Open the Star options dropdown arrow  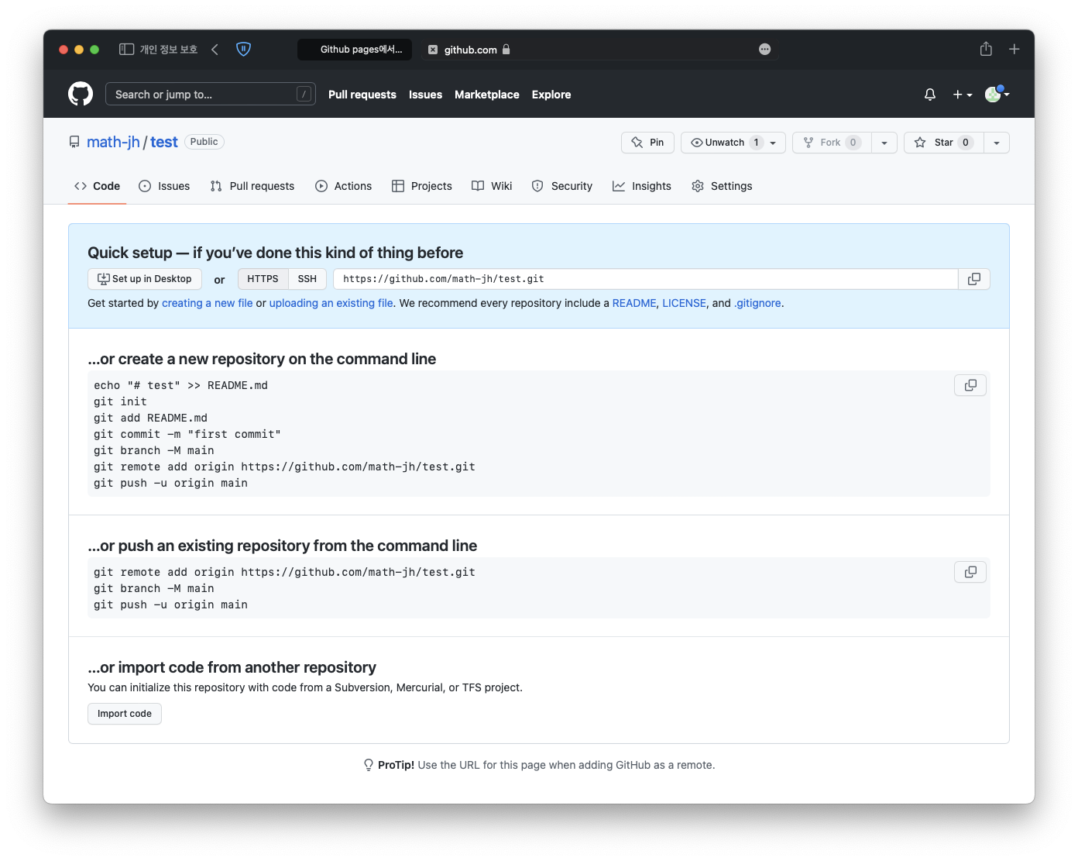coord(997,142)
